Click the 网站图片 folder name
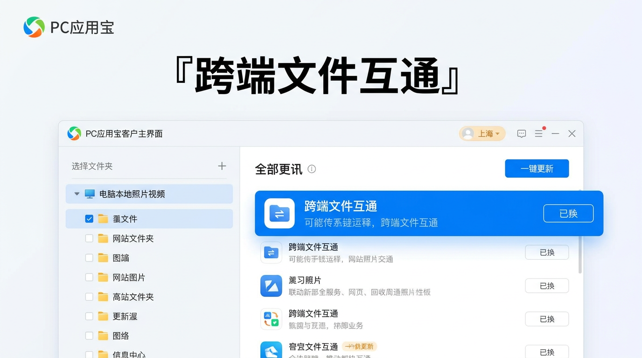 [129, 277]
